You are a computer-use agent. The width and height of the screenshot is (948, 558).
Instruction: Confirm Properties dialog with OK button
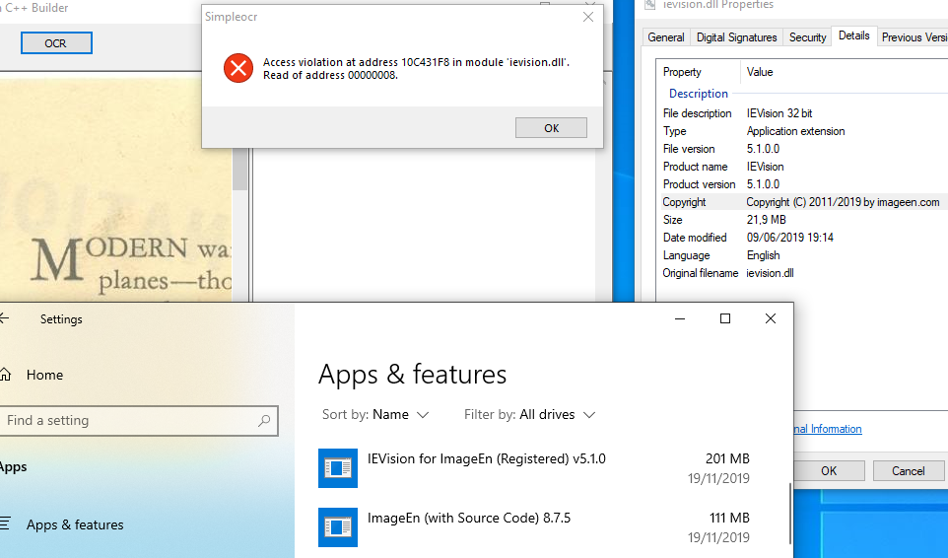tap(829, 470)
